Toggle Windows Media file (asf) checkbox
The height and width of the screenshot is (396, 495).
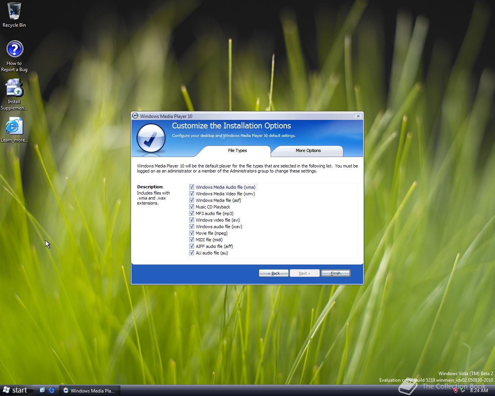[191, 200]
